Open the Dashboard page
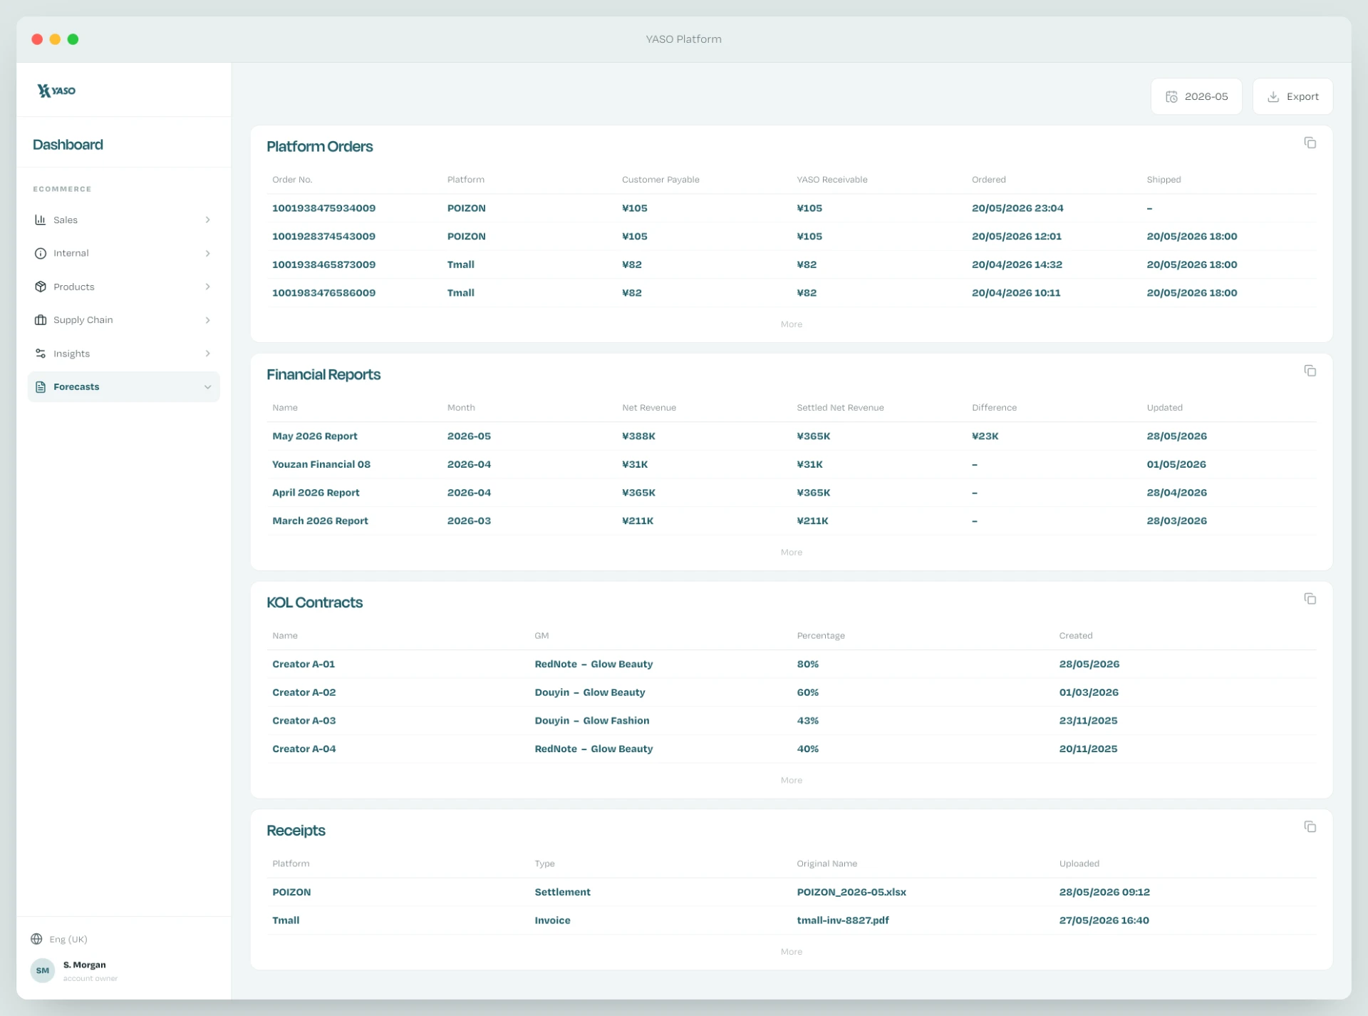Viewport: 1368px width, 1016px height. pos(68,145)
